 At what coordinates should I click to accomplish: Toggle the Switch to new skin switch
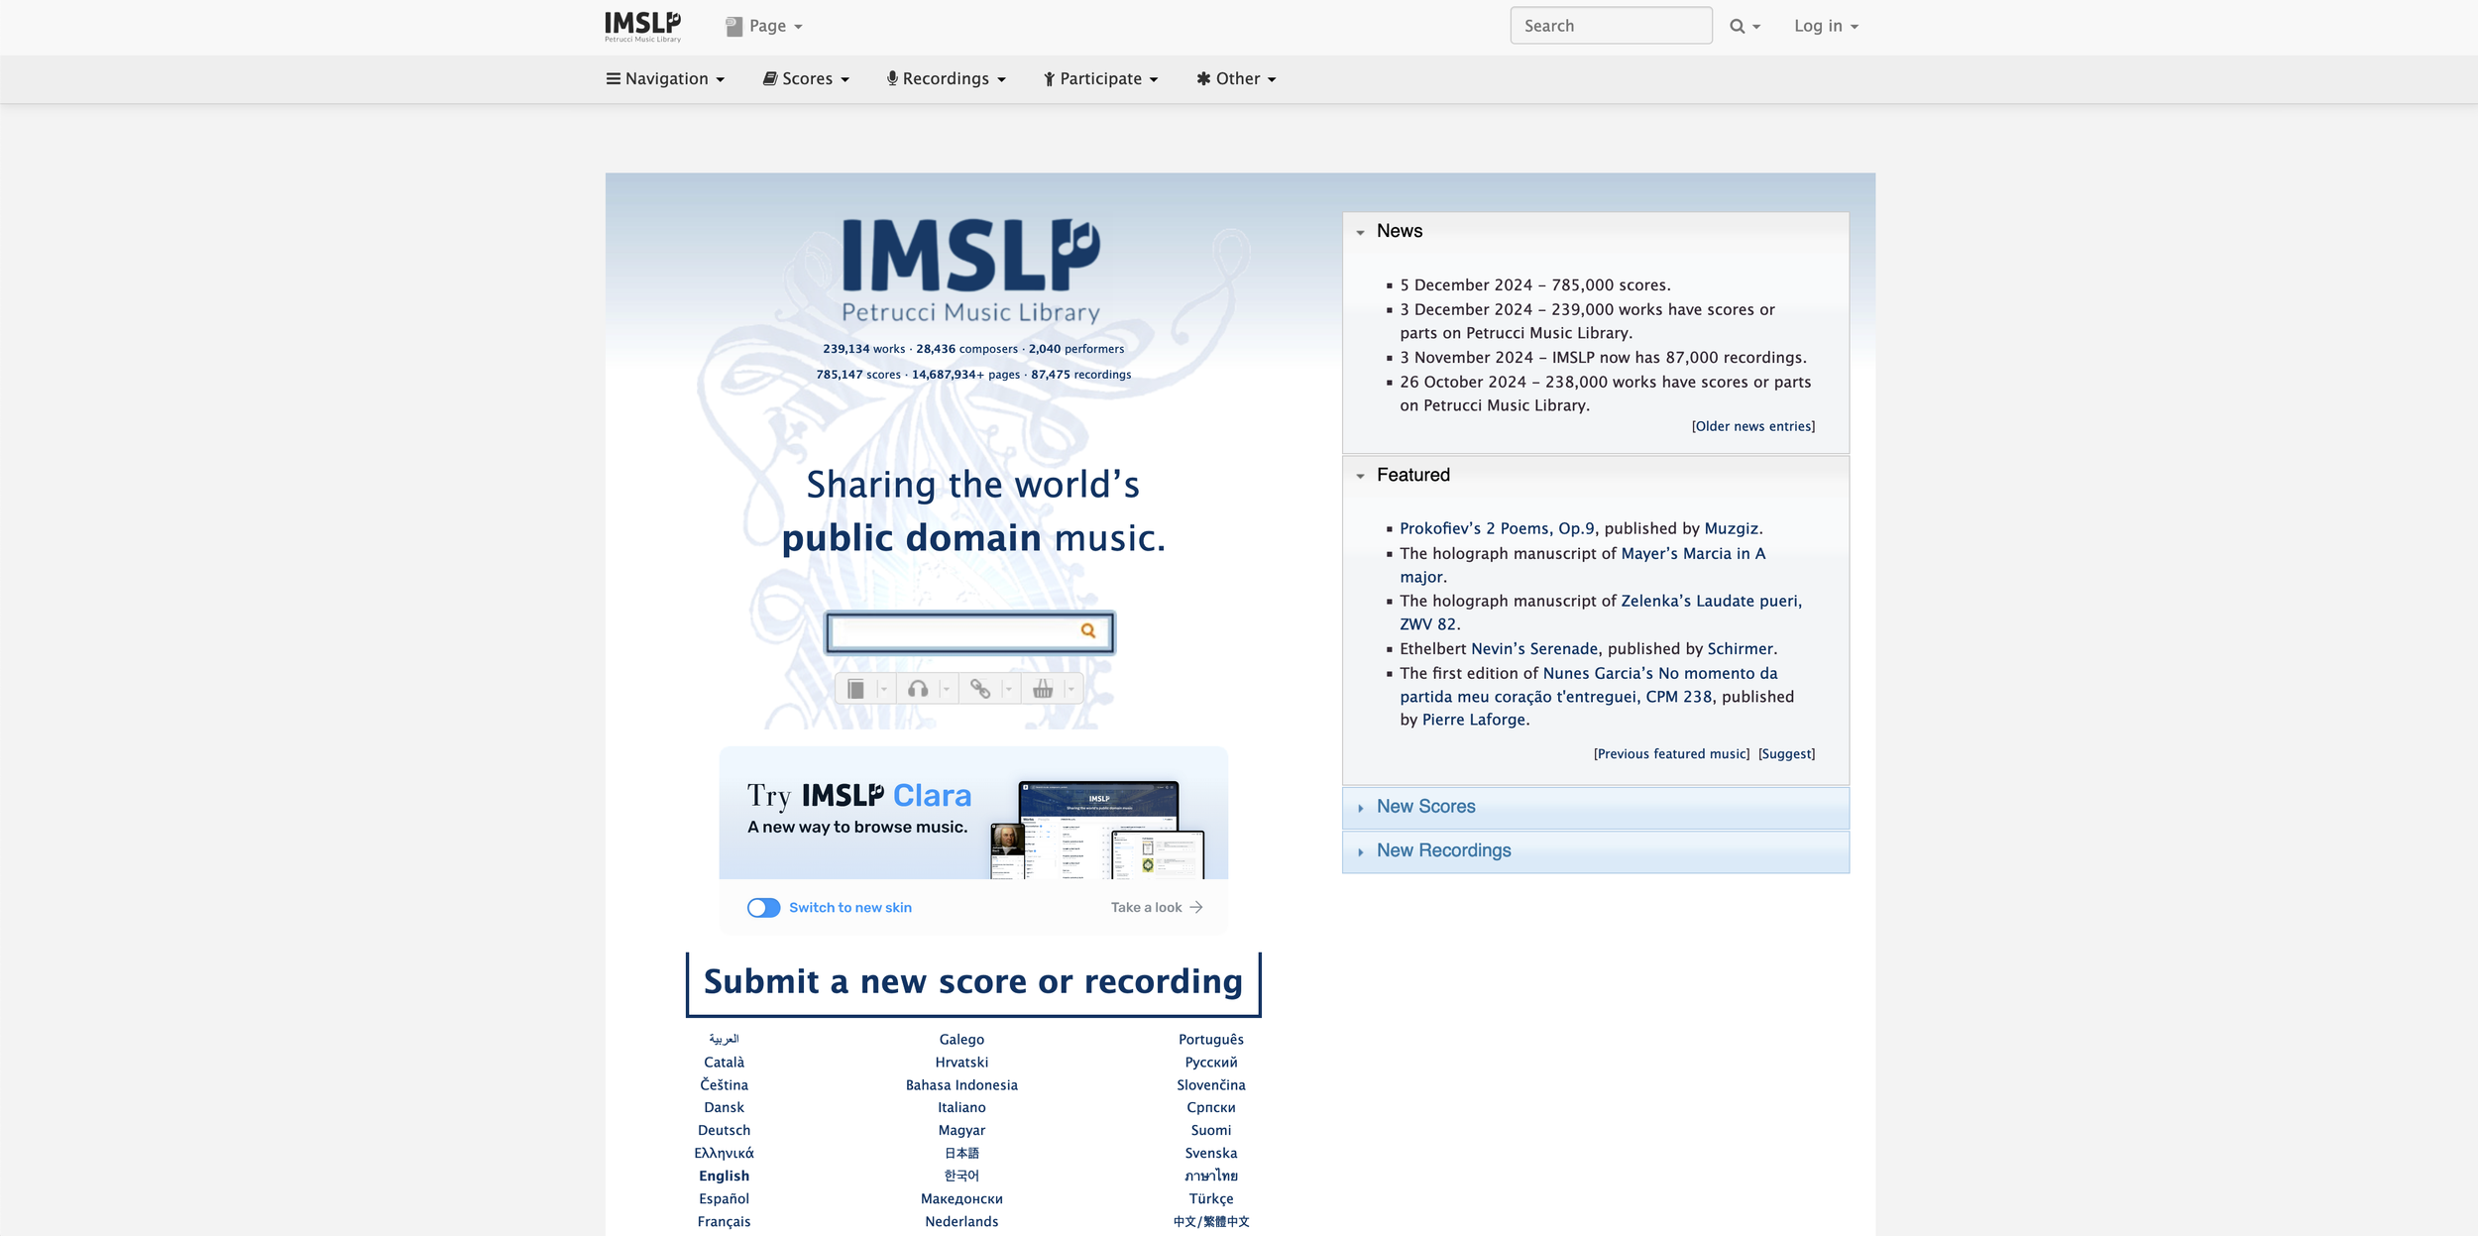(763, 908)
